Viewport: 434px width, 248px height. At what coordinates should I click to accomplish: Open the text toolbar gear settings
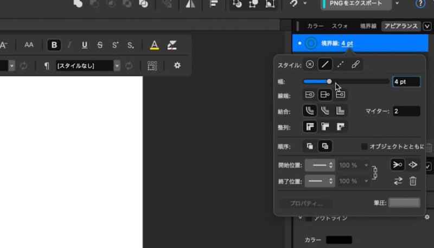(177, 65)
